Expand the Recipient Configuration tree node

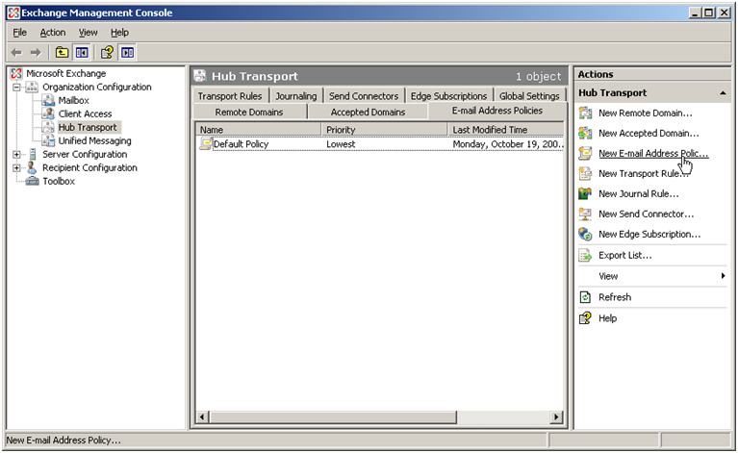(17, 168)
